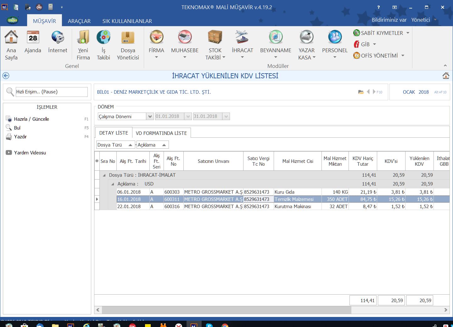
Task: Open the ARAÇLAR ribbon tab
Action: click(x=79, y=21)
